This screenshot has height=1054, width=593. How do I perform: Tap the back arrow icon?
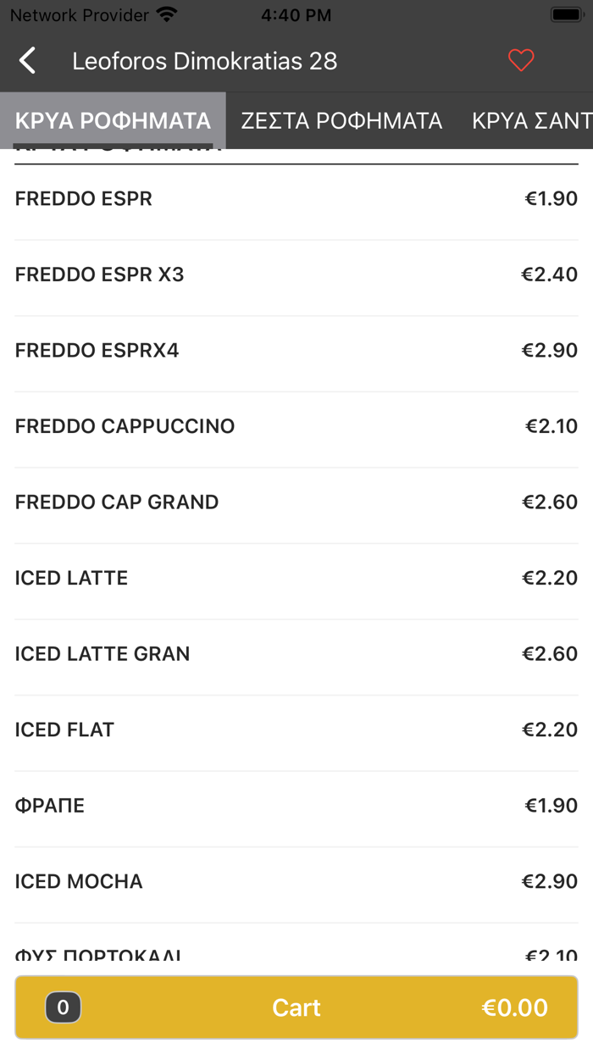[x=26, y=60]
